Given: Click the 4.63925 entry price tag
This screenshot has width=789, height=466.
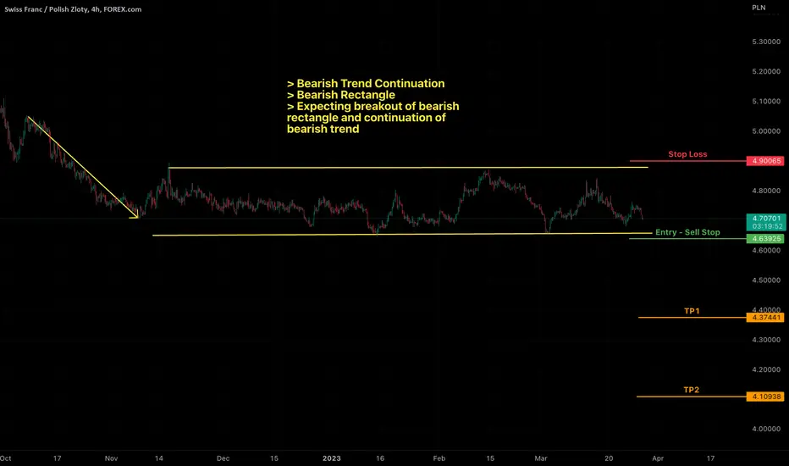Looking at the screenshot, I should coord(764,239).
